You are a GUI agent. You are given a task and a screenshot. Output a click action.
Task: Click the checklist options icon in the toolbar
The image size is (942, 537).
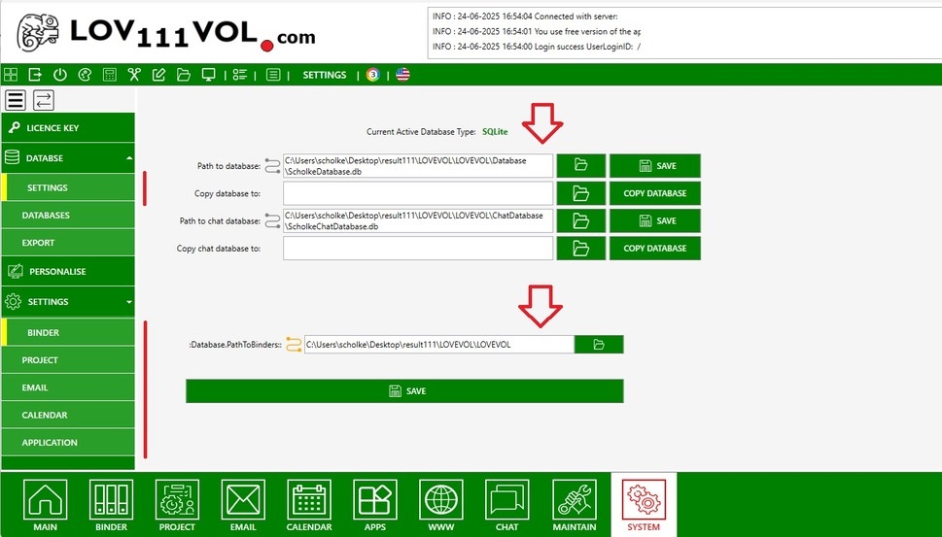tap(240, 75)
